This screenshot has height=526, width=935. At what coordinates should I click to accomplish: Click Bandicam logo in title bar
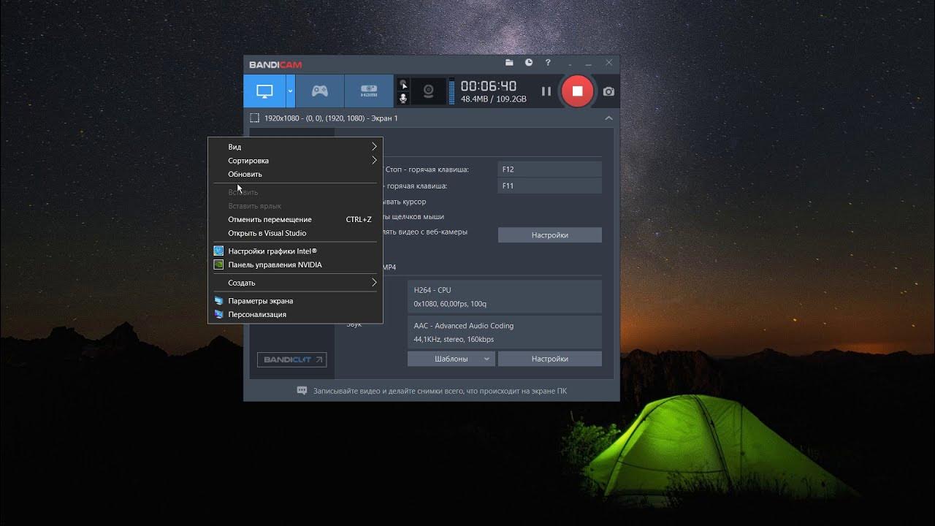275,64
